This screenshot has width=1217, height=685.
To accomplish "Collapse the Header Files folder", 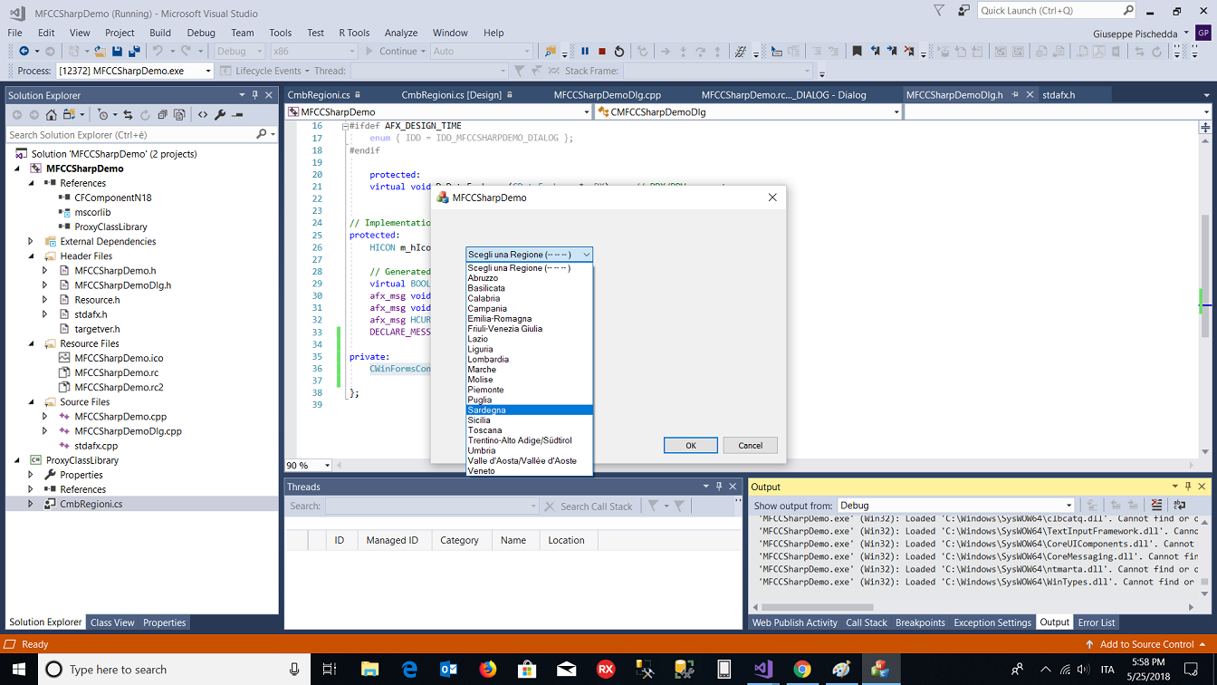I will click(x=31, y=256).
